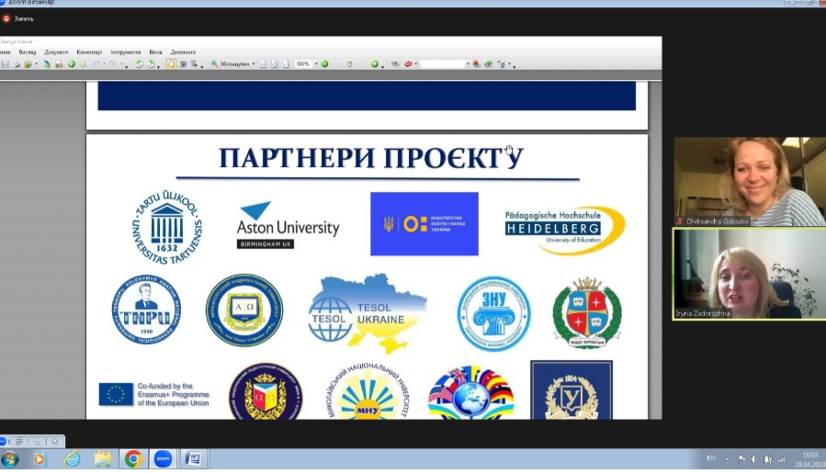Show hidden tray icons arrow
Image resolution: width=826 pixels, height=473 pixels.
pos(728,459)
